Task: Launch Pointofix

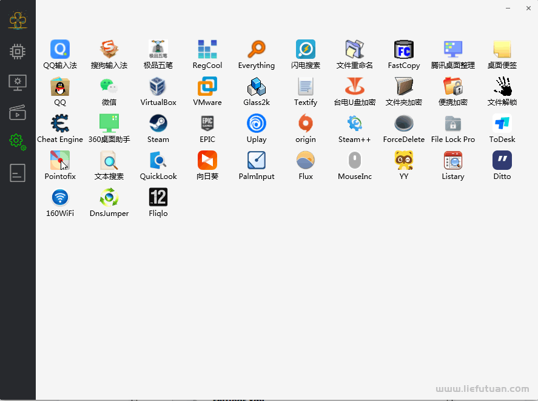Action: click(60, 160)
